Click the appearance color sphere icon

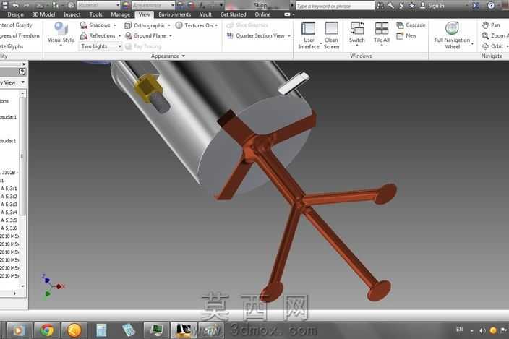coord(127,5)
